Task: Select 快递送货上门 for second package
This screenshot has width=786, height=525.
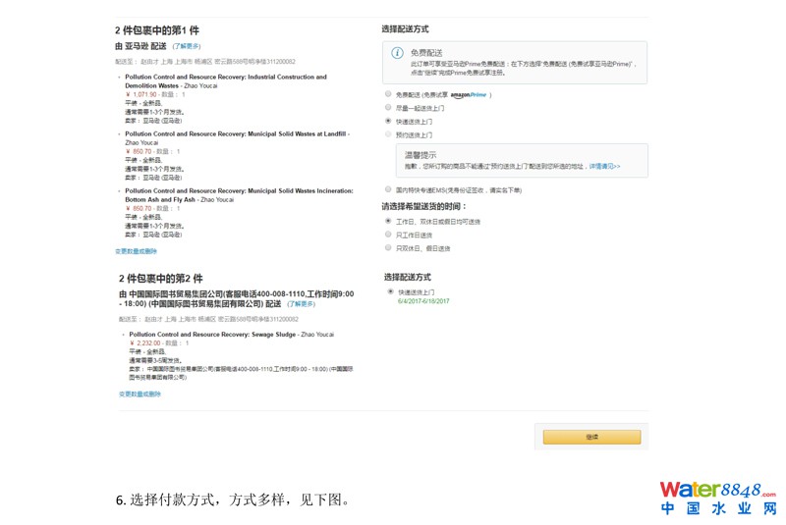Action: (390, 291)
